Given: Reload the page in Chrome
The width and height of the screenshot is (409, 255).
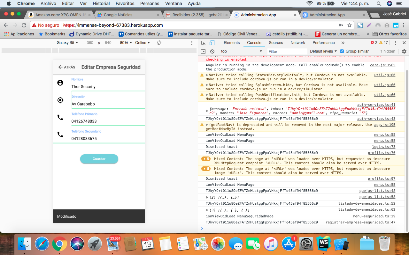Looking at the screenshot, I should (x=24, y=25).
